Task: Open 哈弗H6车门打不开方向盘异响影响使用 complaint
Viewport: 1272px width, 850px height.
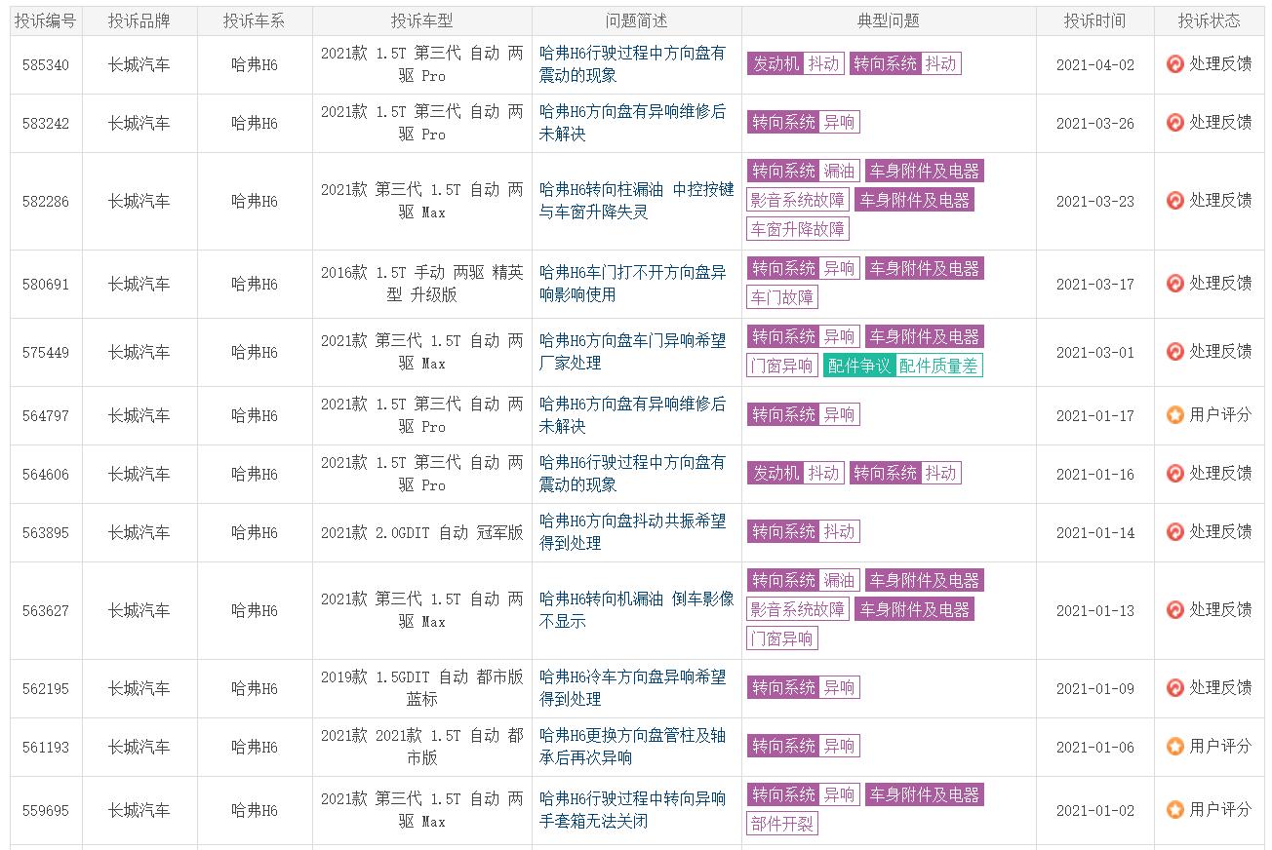Action: coord(633,284)
